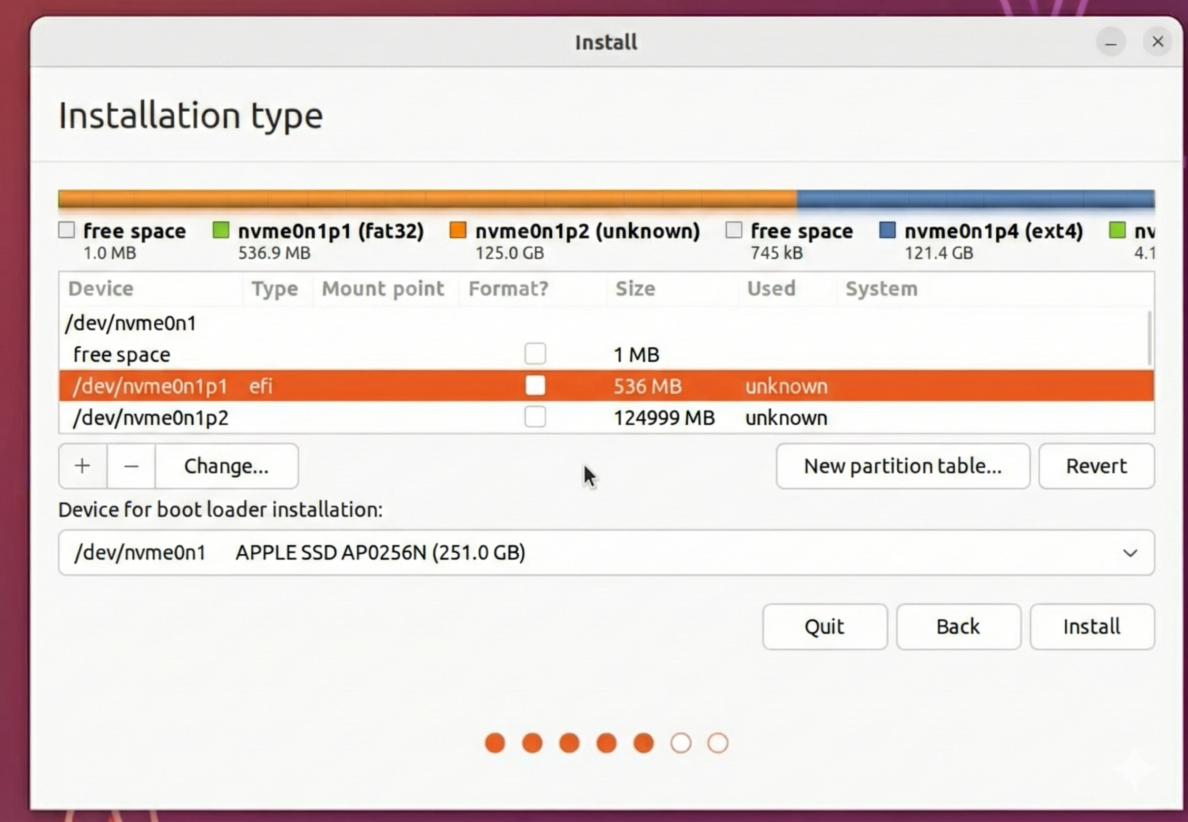Click the Quit button

pyautogui.click(x=824, y=627)
